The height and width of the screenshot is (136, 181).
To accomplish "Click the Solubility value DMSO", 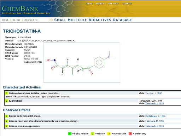I will 27,50.
